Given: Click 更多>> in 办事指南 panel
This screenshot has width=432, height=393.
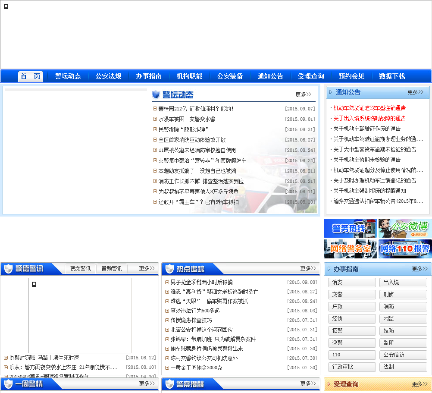Looking at the screenshot, I should (419, 269).
